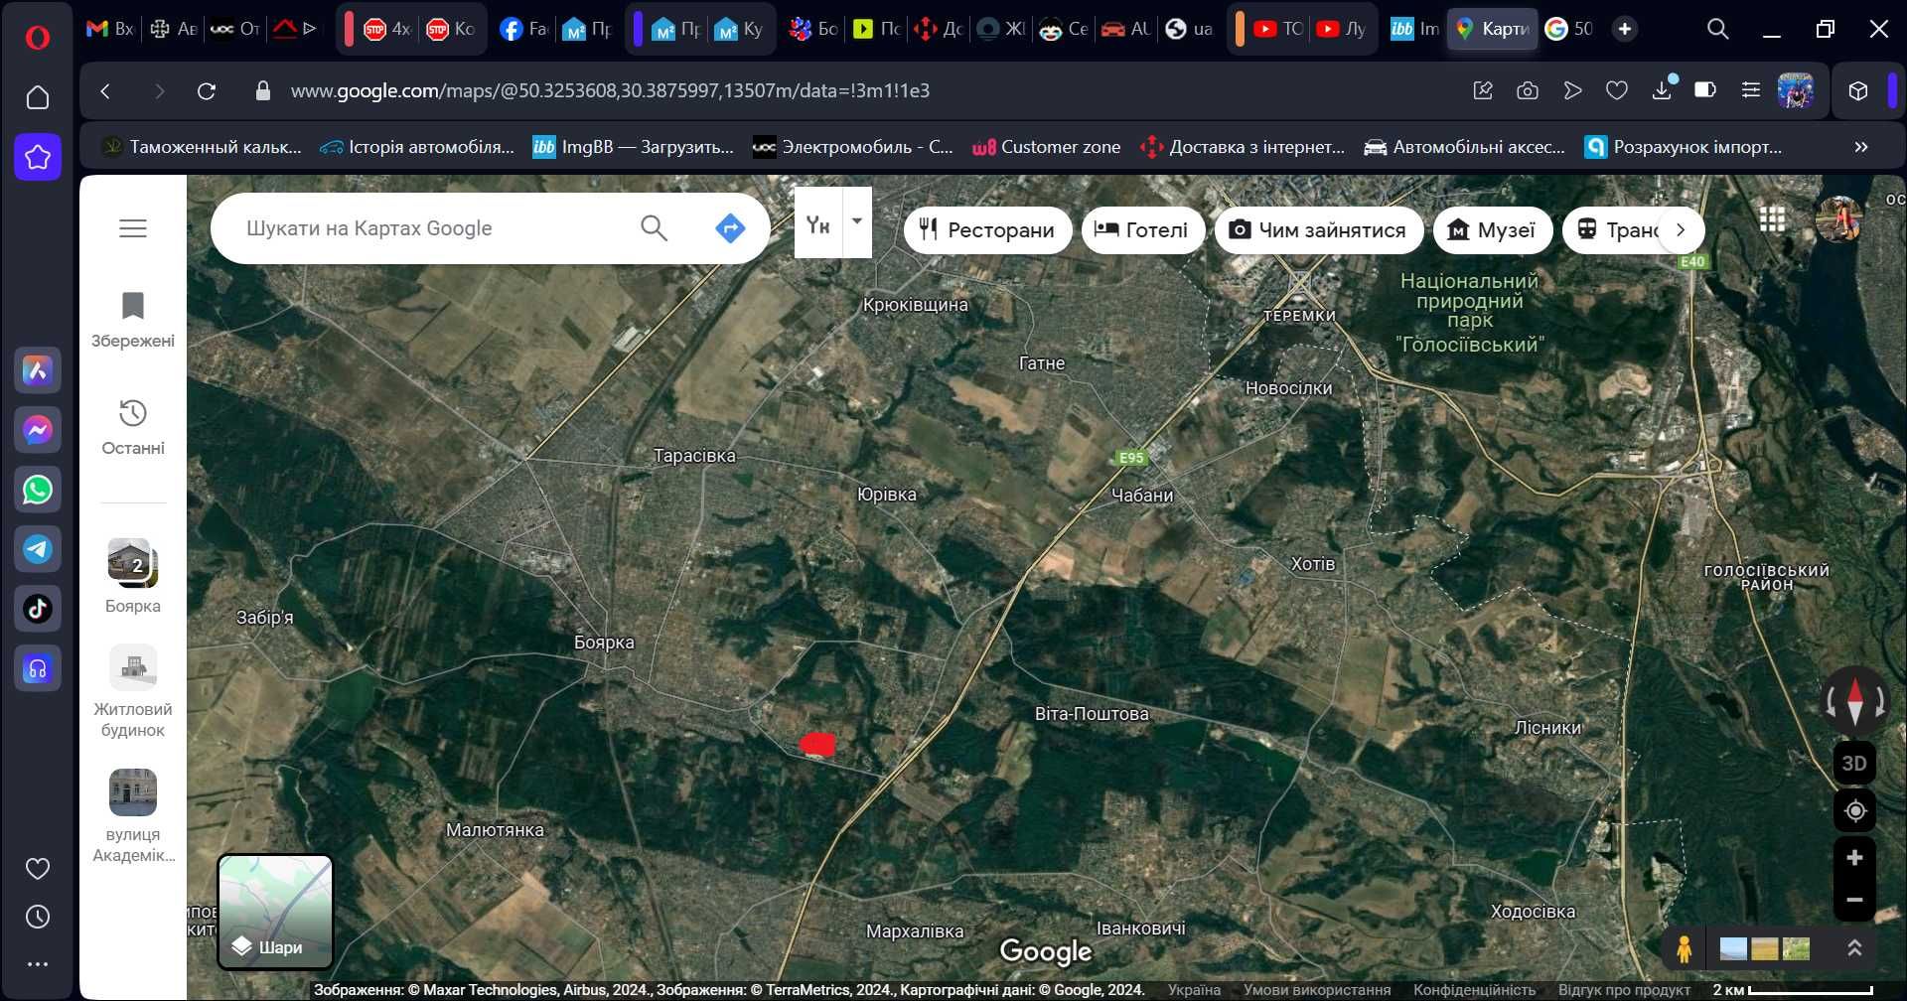Show more bookmarks with double arrow
The width and height of the screenshot is (1907, 1001).
(1861, 147)
